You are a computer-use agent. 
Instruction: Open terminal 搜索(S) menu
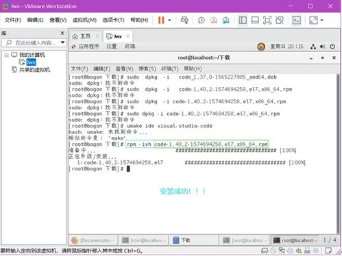[147, 68]
